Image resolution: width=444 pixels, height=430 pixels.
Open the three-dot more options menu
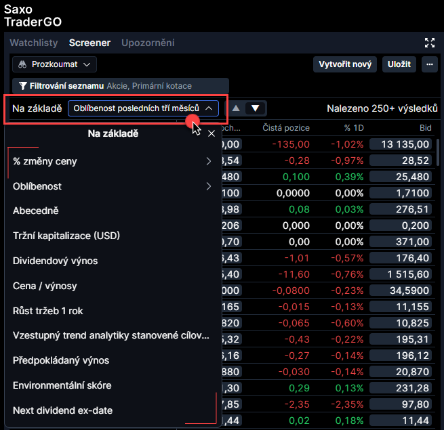pos(429,64)
